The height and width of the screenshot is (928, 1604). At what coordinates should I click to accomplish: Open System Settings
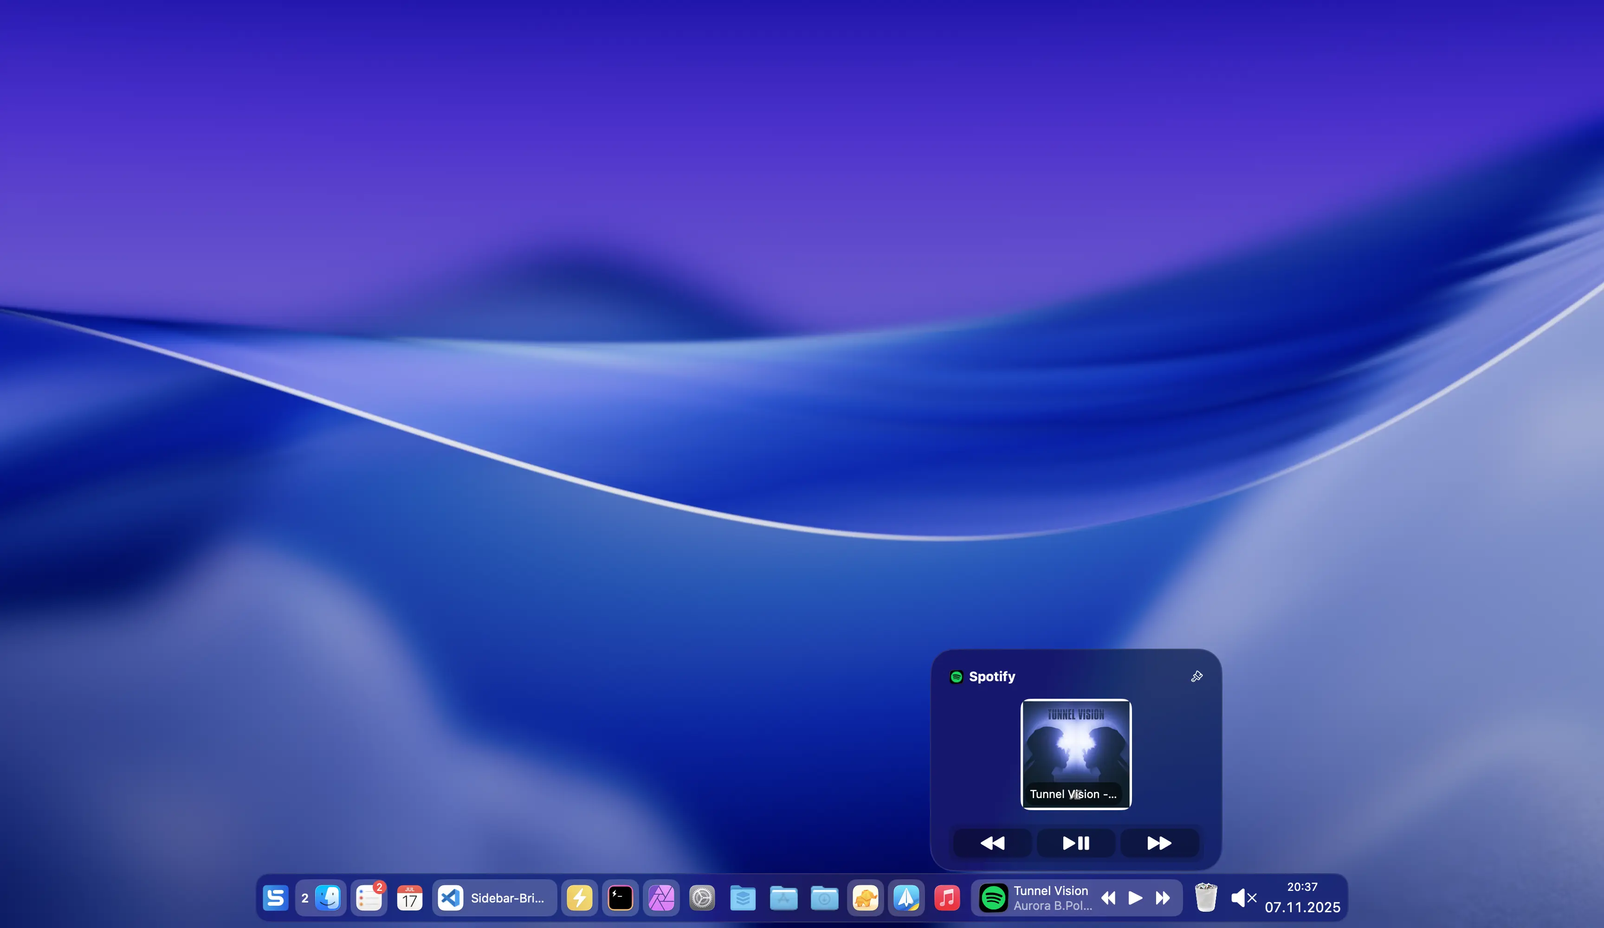702,897
